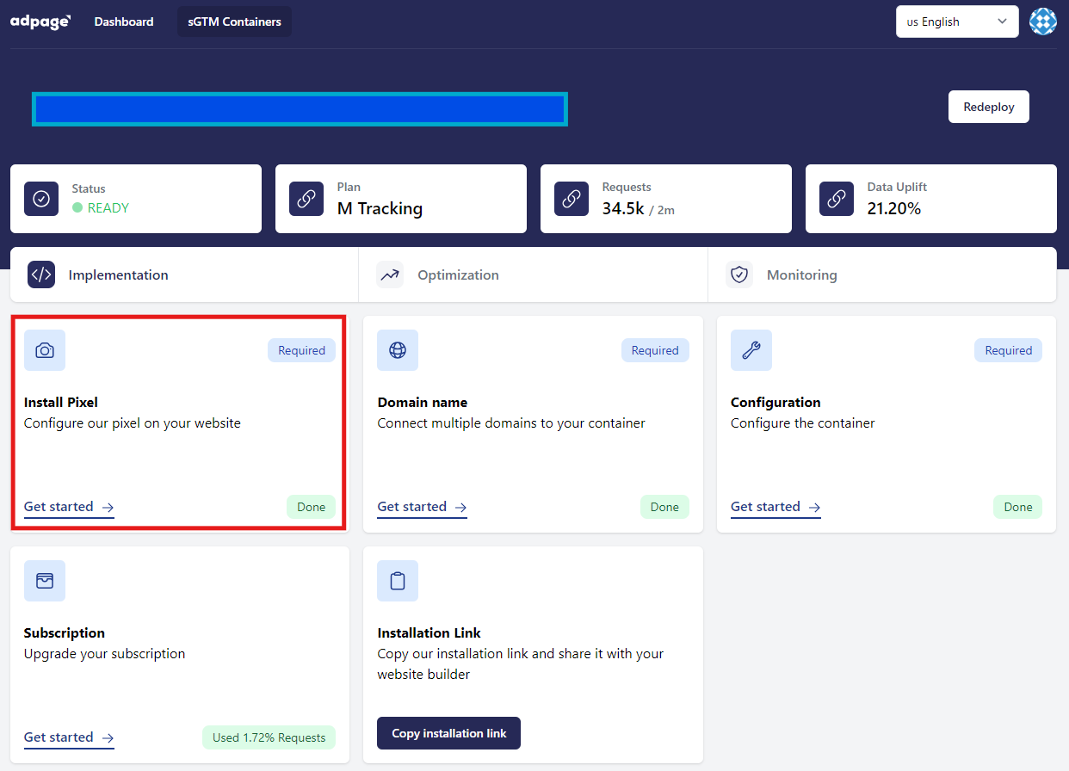The image size is (1069, 771).
Task: Click the link icon in the Plan card
Action: pos(306,199)
